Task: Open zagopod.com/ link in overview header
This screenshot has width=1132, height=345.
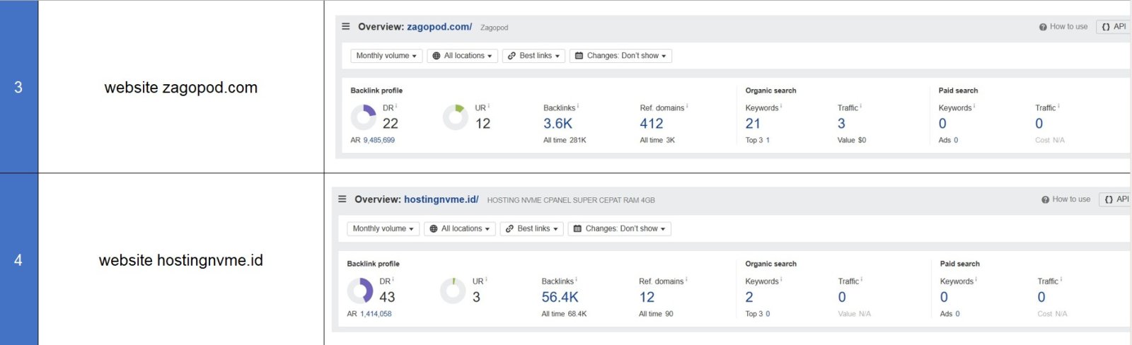Action: (x=439, y=27)
